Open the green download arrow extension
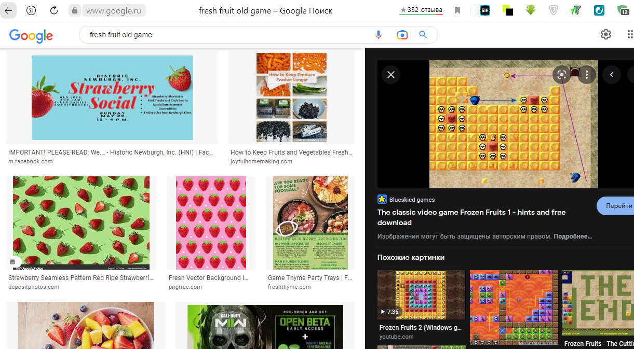634x349 pixels. tap(531, 10)
